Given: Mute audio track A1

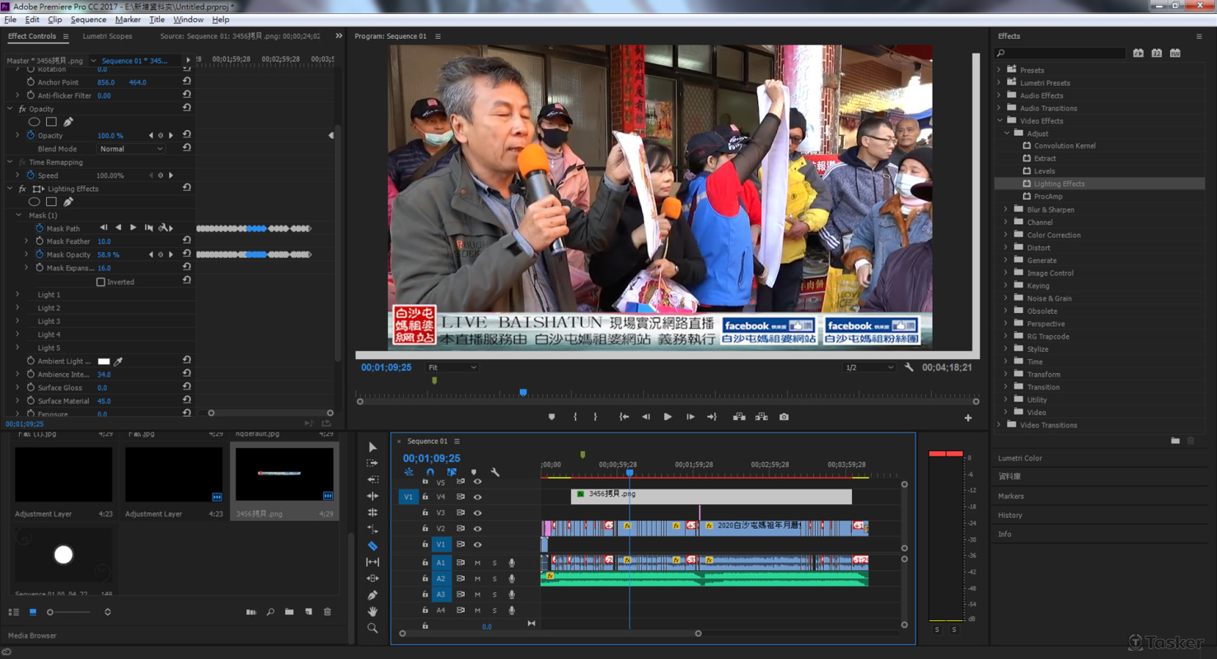Looking at the screenshot, I should coord(477,563).
